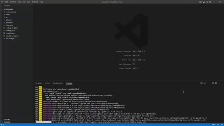Open notifications icon in status bar
The image size is (224, 126).
click(x=222, y=125)
